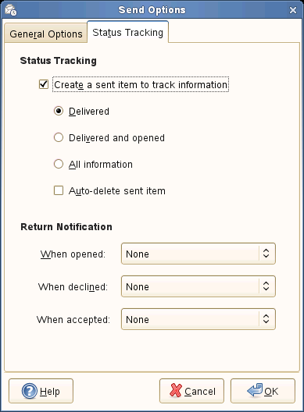Open the When opened dropdown
Screen dimensions: 304x412
[x=198, y=254]
